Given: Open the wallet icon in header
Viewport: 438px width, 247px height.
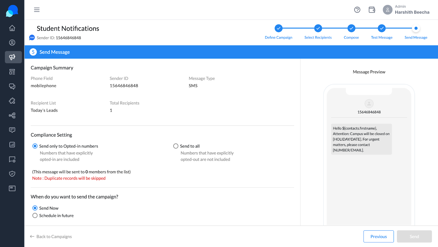Looking at the screenshot, I should click(372, 10).
